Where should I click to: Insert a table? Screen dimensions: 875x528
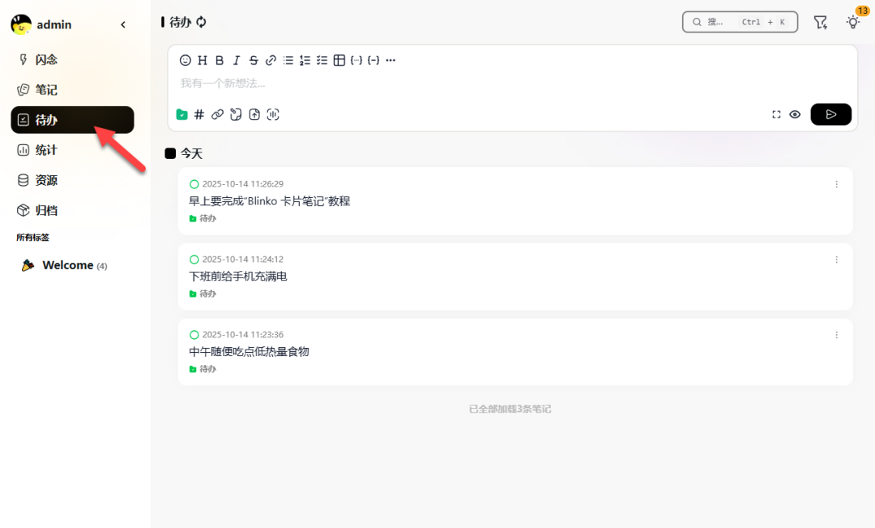point(339,60)
